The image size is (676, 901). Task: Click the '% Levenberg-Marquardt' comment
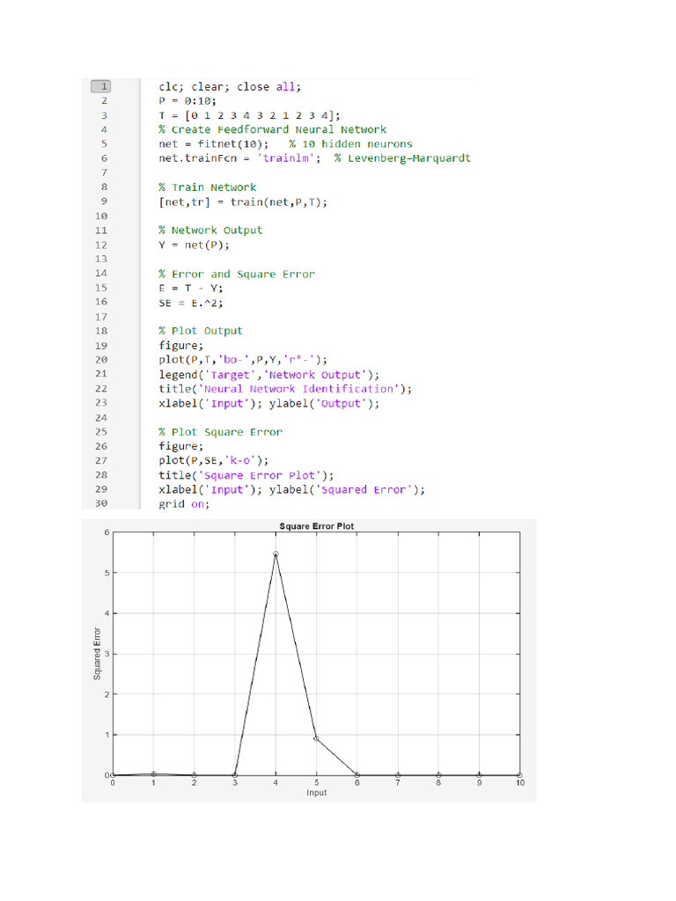click(402, 158)
